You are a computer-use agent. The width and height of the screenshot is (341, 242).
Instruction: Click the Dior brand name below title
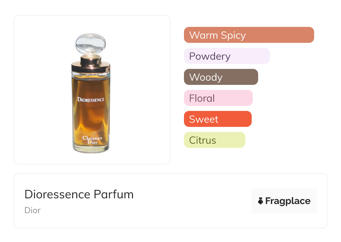(x=32, y=210)
